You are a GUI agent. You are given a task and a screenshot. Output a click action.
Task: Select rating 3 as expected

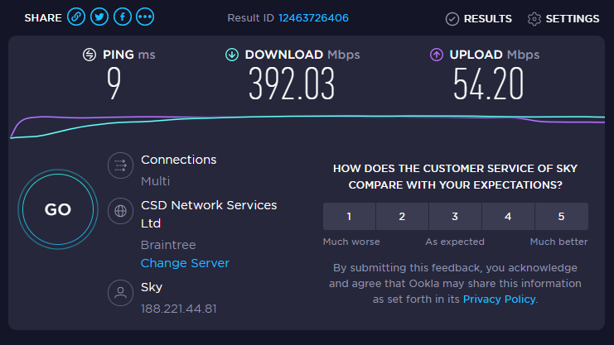click(x=455, y=217)
